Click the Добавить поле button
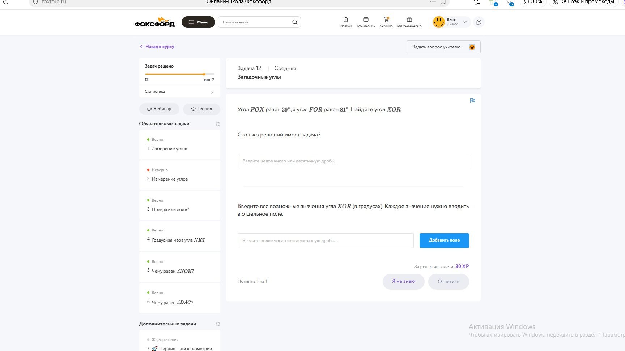The height and width of the screenshot is (351, 625). tap(444, 240)
